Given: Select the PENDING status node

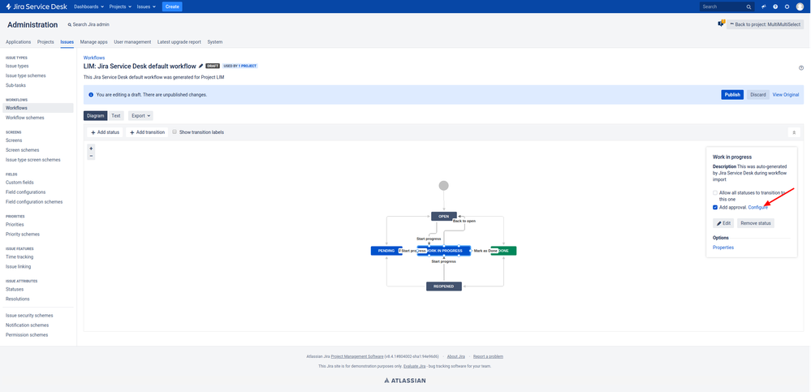Looking at the screenshot, I should [386, 251].
